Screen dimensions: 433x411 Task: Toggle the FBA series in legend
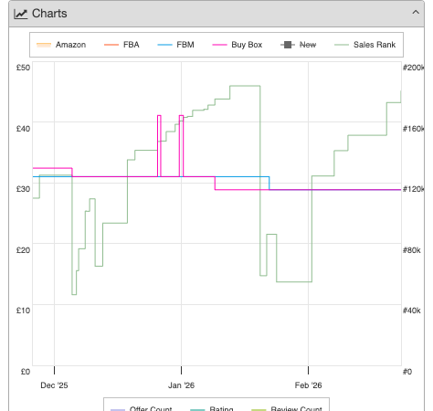click(121, 45)
